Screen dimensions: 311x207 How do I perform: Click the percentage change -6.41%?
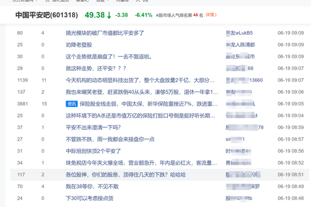pyautogui.click(x=144, y=15)
